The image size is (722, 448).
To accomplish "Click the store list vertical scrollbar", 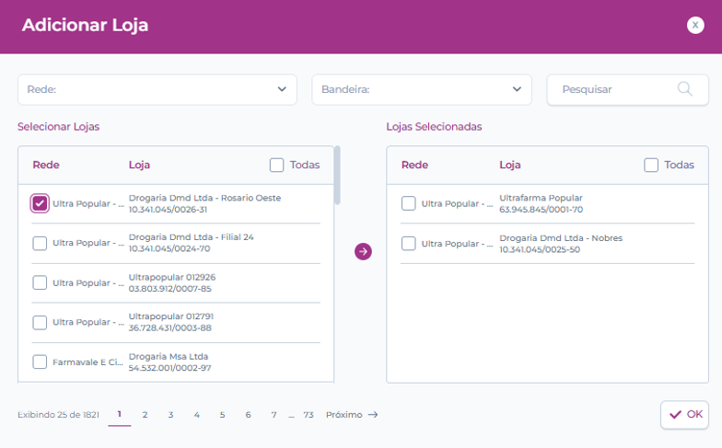I will tap(337, 175).
